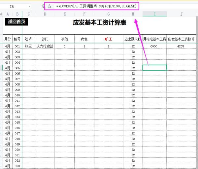Click the 应出勤天数 header cell
Viewport: 198px width, 169px height.
click(x=133, y=39)
